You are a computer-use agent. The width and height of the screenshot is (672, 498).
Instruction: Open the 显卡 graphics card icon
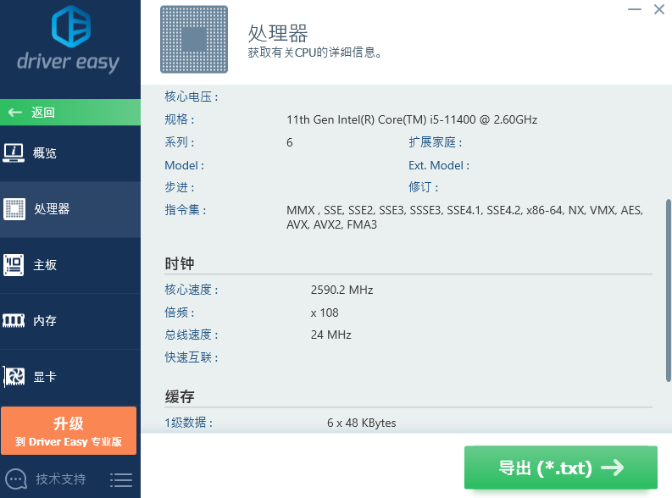(14, 377)
